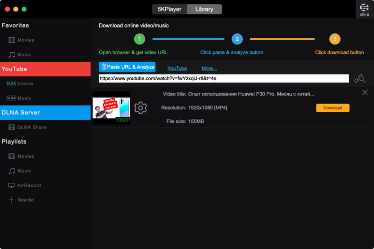Click 'Click download button' text

(340, 53)
